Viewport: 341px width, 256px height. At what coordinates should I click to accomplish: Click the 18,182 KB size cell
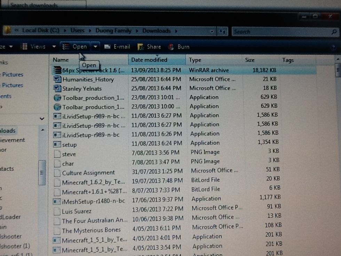(264, 70)
